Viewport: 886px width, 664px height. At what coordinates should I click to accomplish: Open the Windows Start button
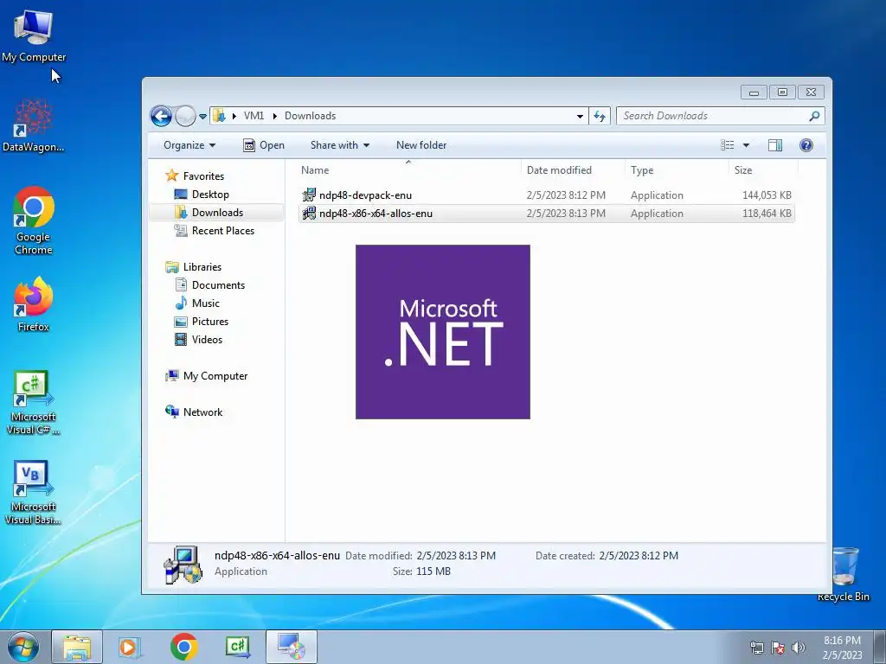click(22, 647)
